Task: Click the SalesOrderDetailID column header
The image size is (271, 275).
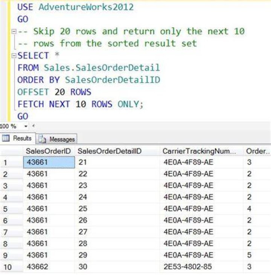Action: 117,151
